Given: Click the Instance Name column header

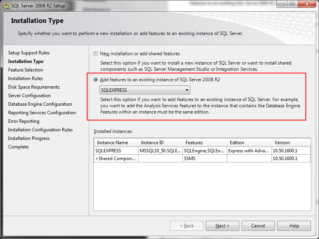Looking at the screenshot, I should (x=116, y=143).
